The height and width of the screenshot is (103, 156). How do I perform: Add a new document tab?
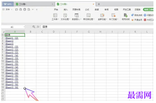click(99, 4)
